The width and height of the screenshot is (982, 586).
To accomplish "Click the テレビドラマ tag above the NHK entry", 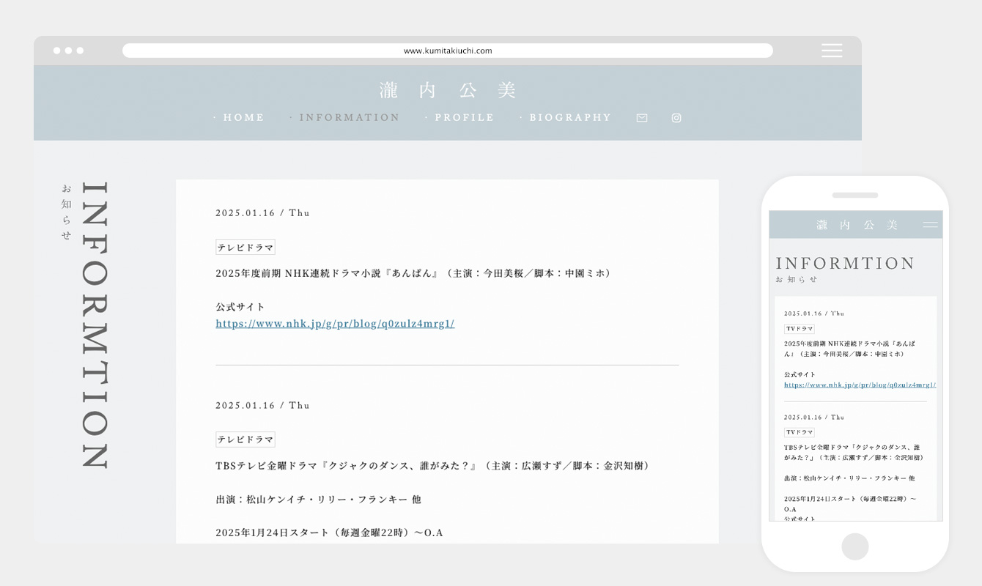I will [x=245, y=248].
